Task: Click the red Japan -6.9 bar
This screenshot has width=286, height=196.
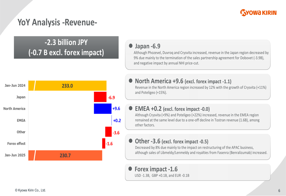Action: pos(100,97)
